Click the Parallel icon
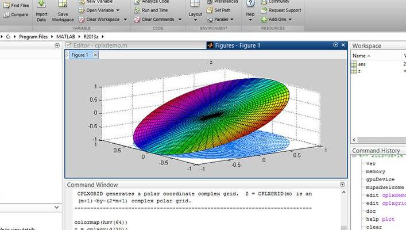 click(x=210, y=20)
